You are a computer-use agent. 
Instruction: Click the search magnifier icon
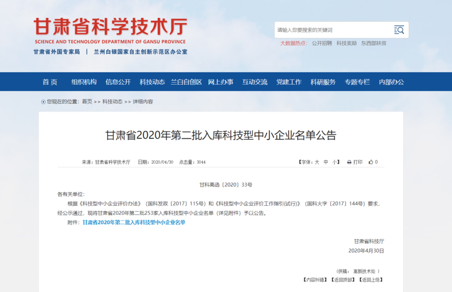(399, 29)
